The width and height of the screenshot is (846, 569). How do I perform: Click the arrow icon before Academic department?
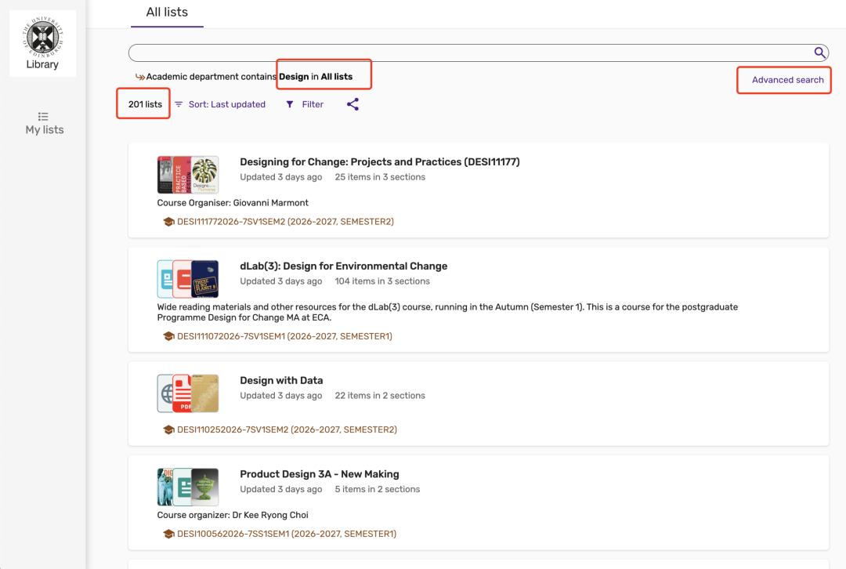click(139, 77)
